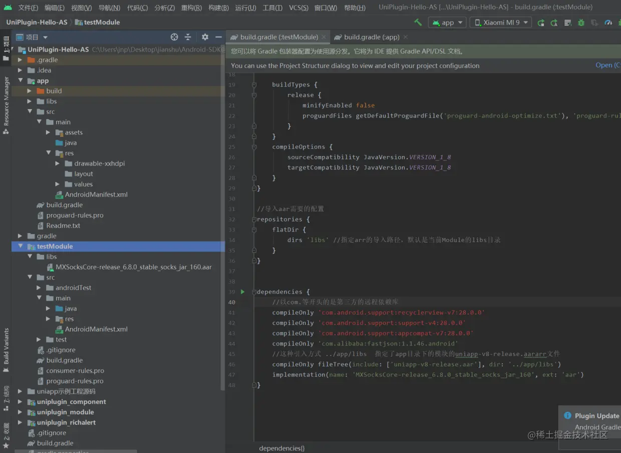Expand the androidTest folder
Image resolution: width=621 pixels, height=453 pixels.
point(39,288)
